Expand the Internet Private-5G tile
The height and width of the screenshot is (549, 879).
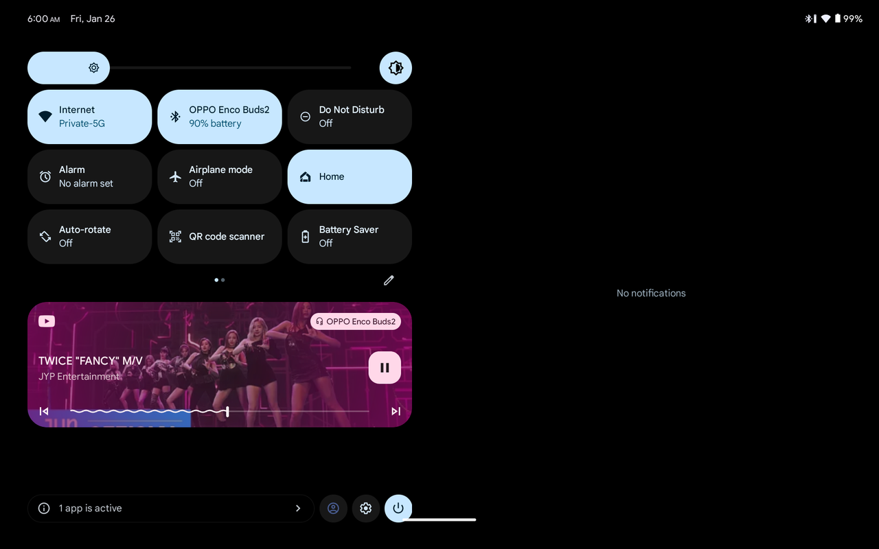pyautogui.click(x=89, y=117)
